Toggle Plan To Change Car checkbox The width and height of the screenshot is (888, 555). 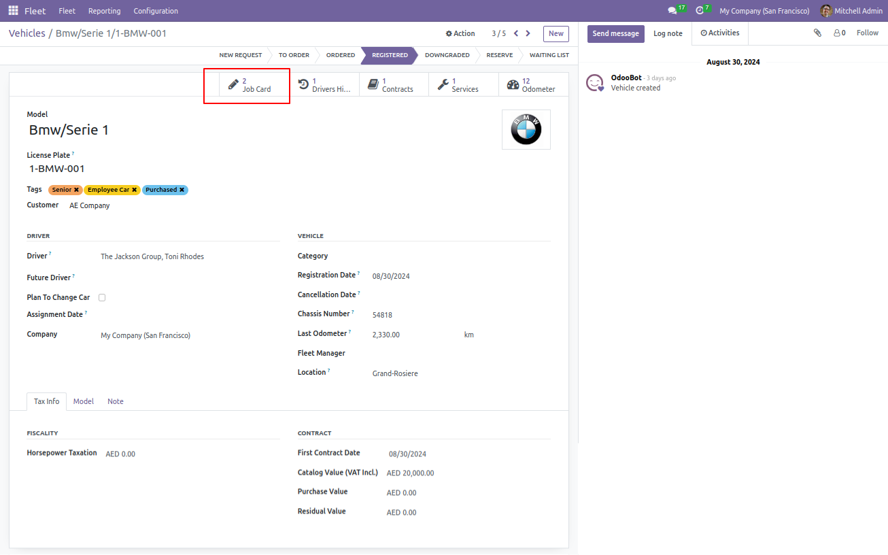(x=102, y=297)
